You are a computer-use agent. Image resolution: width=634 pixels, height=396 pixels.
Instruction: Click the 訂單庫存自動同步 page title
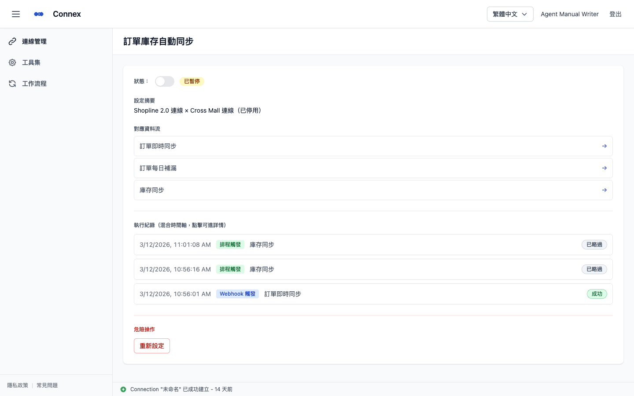pyautogui.click(x=158, y=41)
